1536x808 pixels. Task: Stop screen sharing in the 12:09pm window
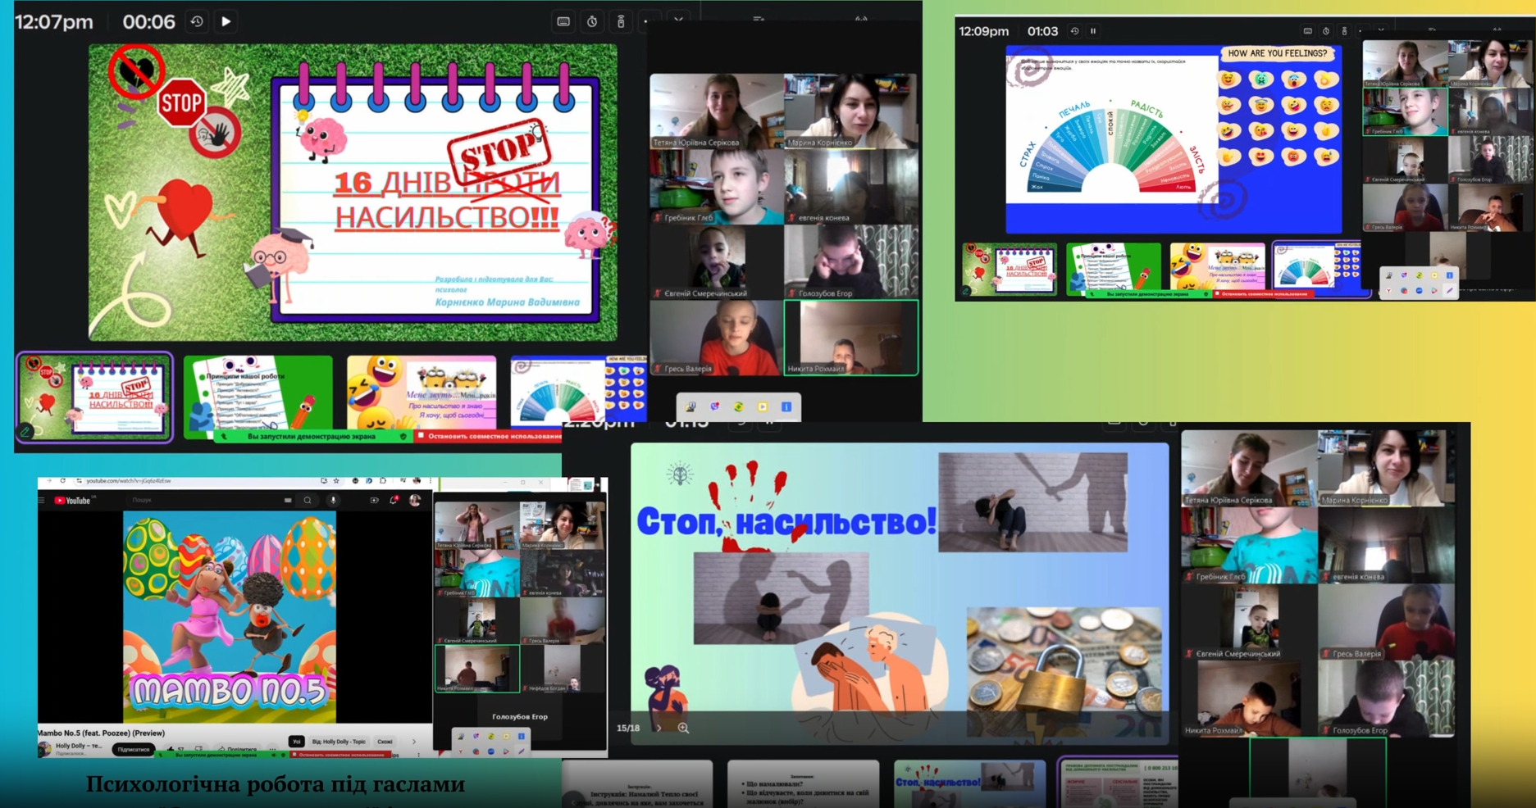coord(1264,293)
